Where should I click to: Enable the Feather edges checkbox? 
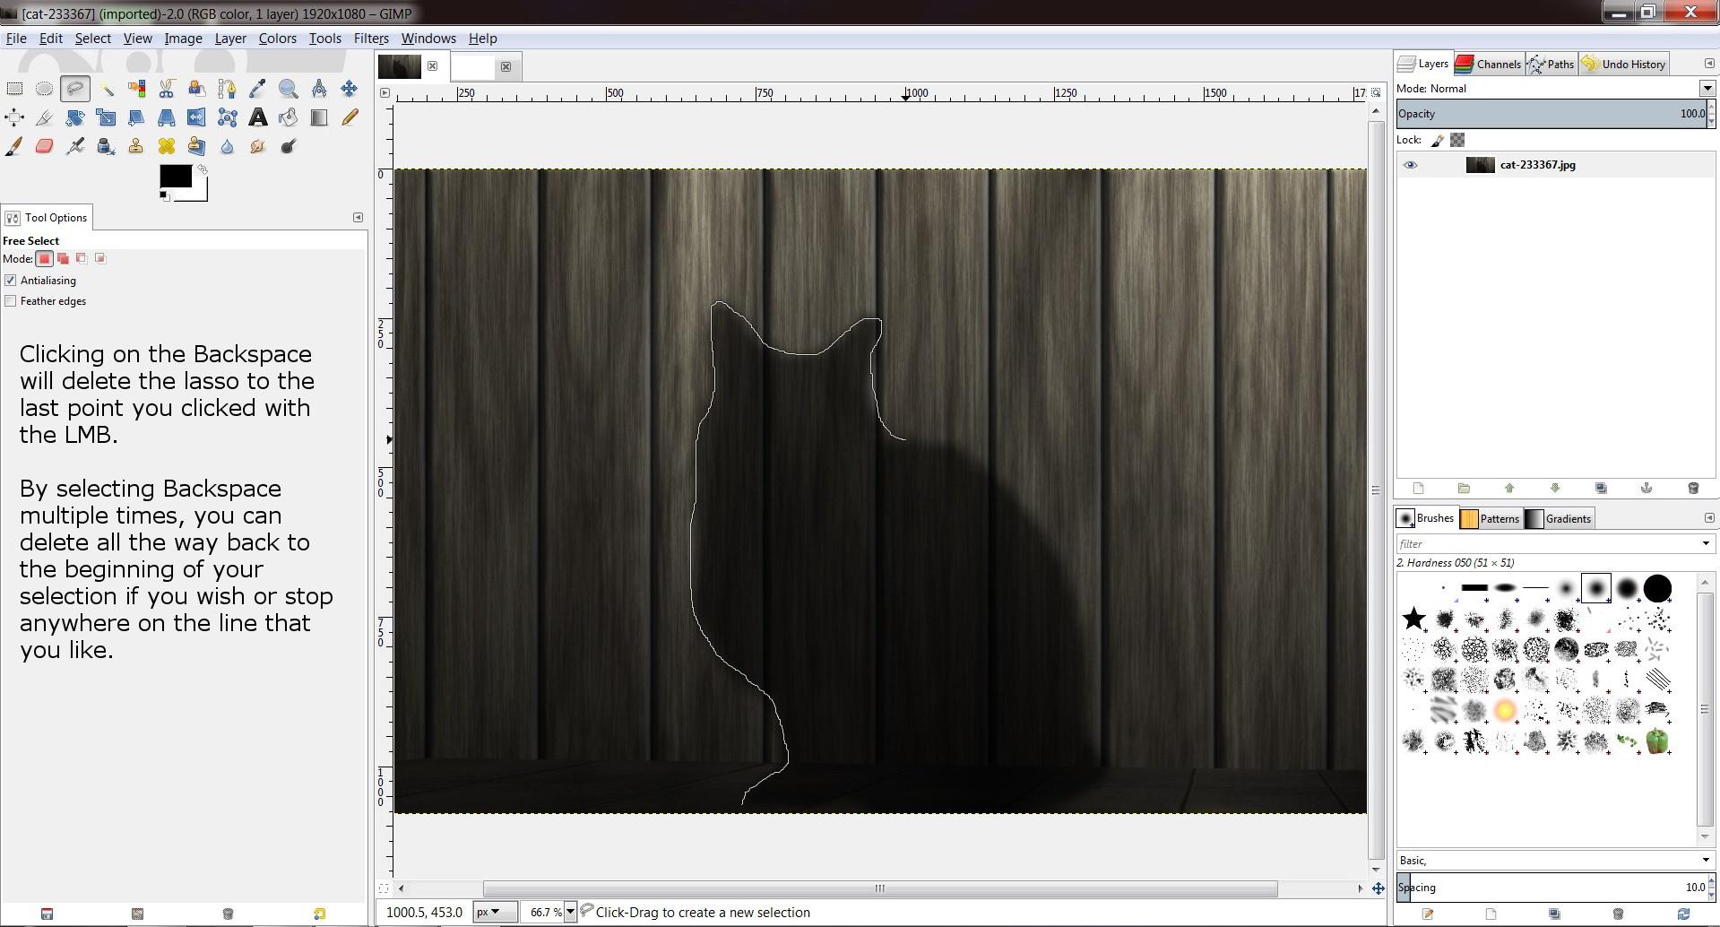pos(11,301)
